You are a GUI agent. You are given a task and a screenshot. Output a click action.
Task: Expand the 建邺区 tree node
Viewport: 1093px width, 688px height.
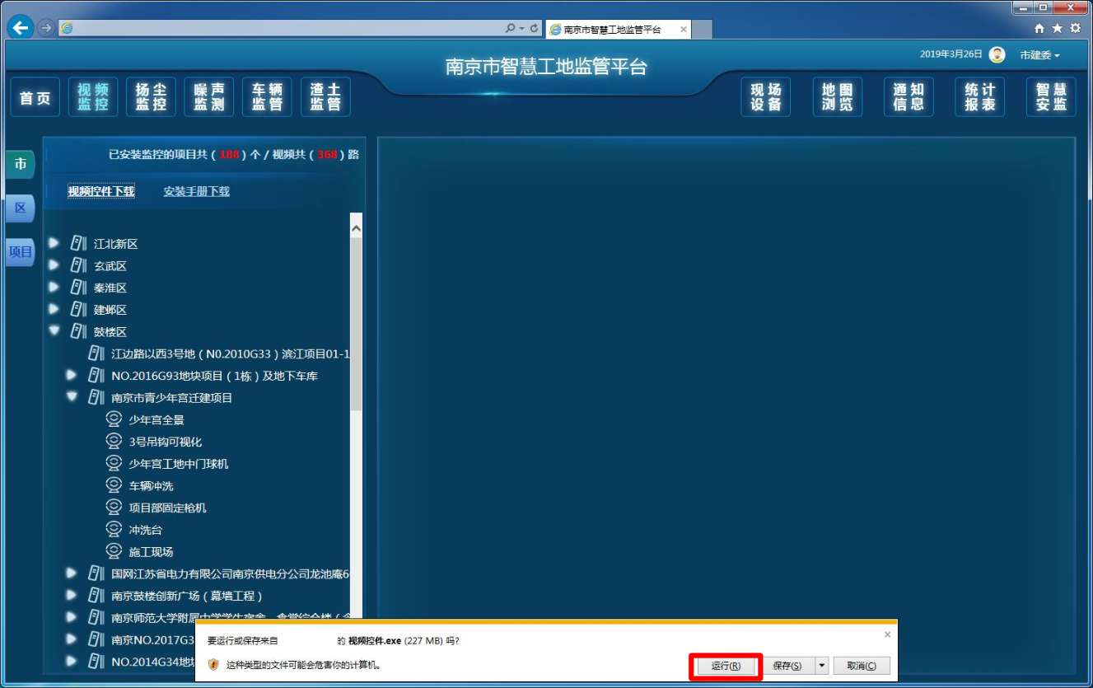(x=54, y=309)
